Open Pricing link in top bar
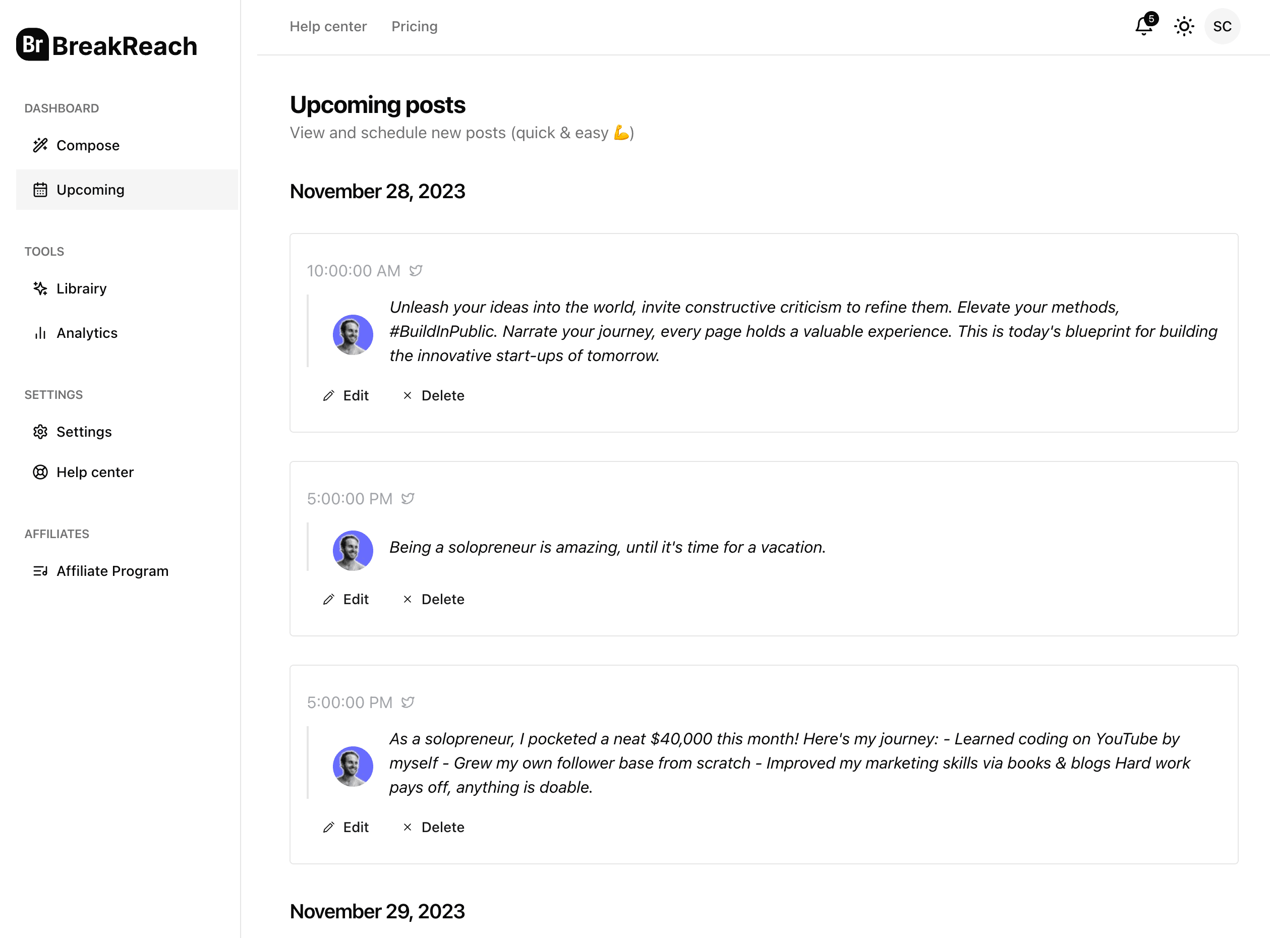Image resolution: width=1270 pixels, height=938 pixels. (x=415, y=27)
